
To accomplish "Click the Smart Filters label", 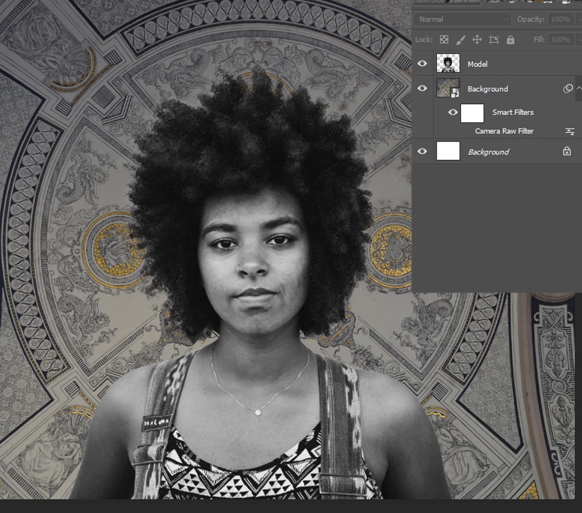I will [513, 112].
